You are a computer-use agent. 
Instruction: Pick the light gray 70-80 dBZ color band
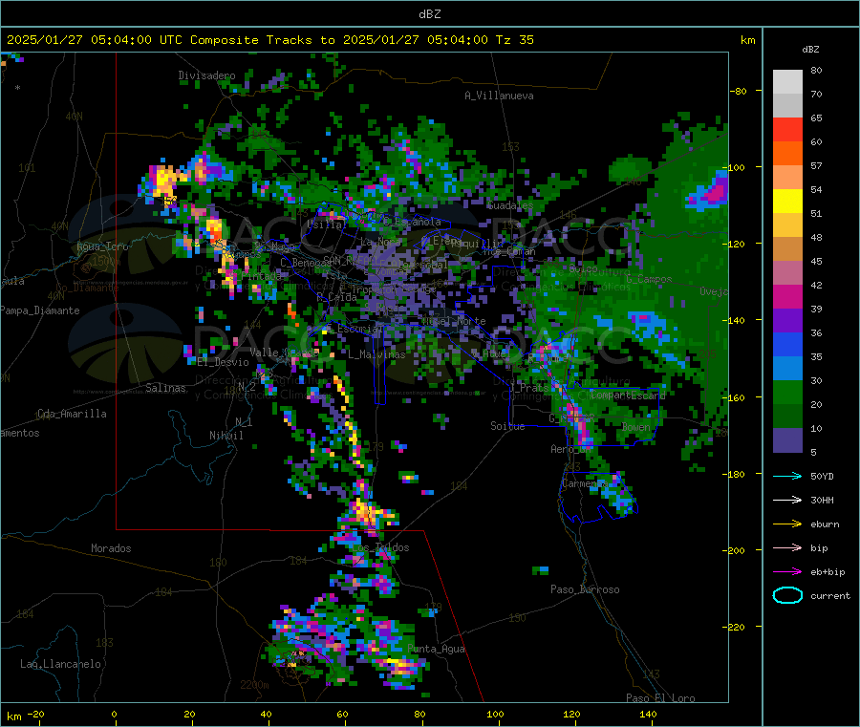click(787, 82)
